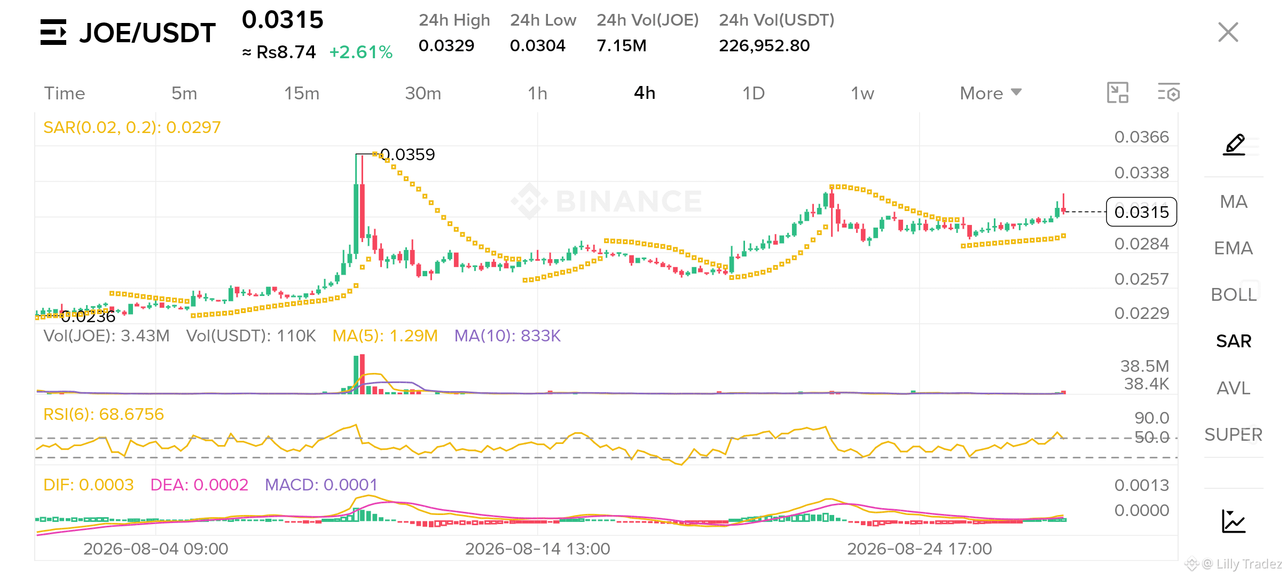Select the 1D timeframe
Screen dimensions: 1286x577
754,93
